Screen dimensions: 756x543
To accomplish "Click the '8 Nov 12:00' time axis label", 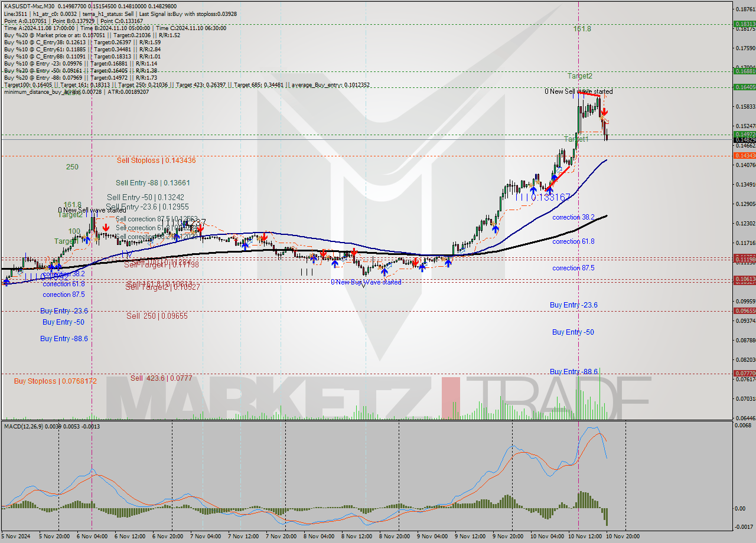I will click(357, 537).
